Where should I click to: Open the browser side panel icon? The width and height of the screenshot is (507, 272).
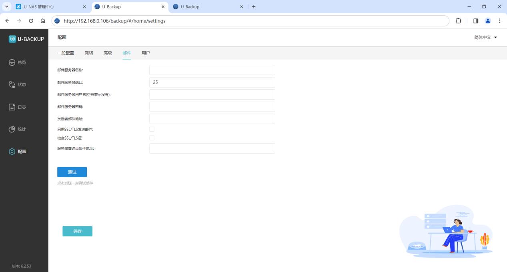[x=476, y=21]
